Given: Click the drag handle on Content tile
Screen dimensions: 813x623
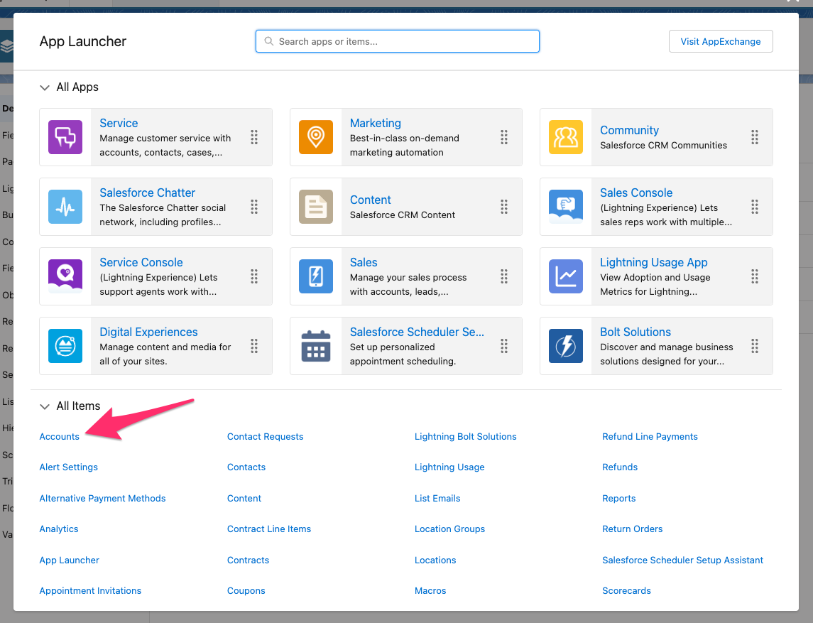Looking at the screenshot, I should [504, 207].
